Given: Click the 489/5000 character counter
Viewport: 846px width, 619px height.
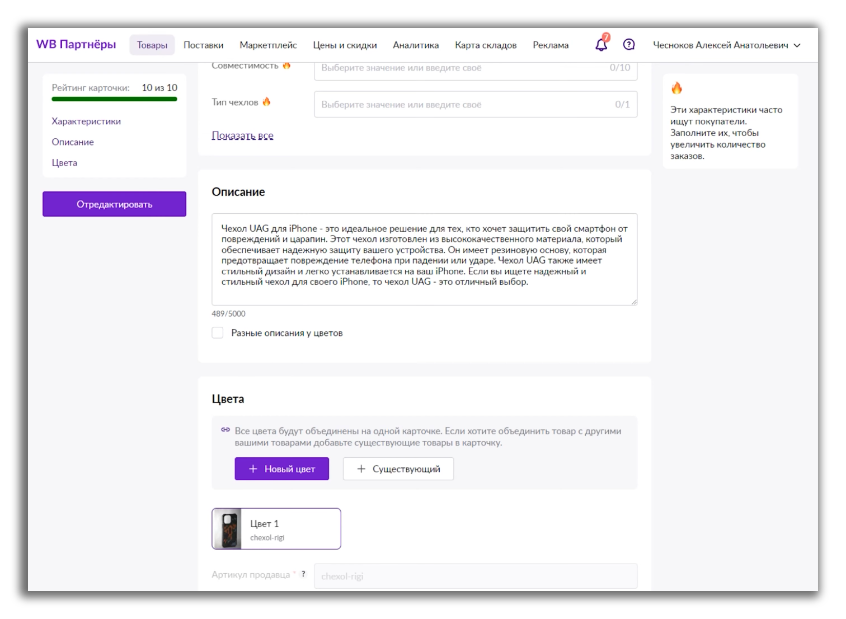Looking at the screenshot, I should pos(228,313).
